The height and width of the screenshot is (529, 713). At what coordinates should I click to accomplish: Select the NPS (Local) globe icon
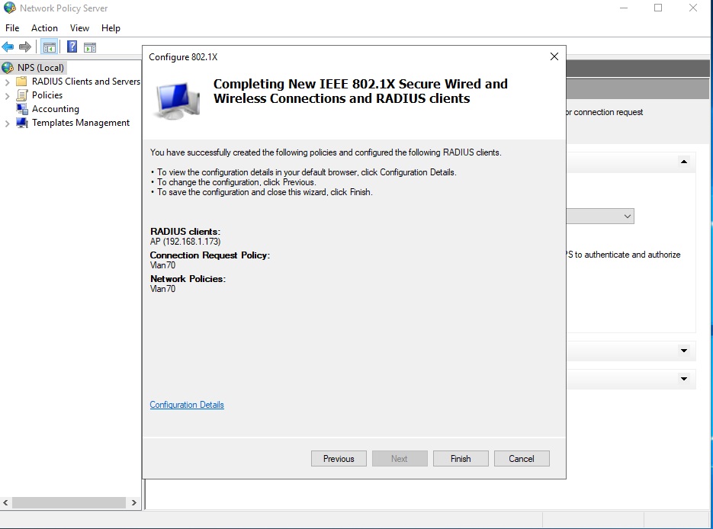8,68
